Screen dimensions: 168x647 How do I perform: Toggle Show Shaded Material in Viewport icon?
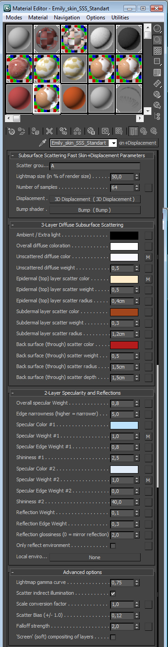point(119,131)
